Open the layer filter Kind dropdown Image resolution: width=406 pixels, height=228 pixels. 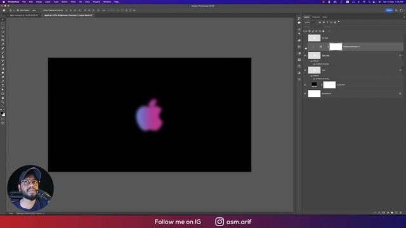310,22
